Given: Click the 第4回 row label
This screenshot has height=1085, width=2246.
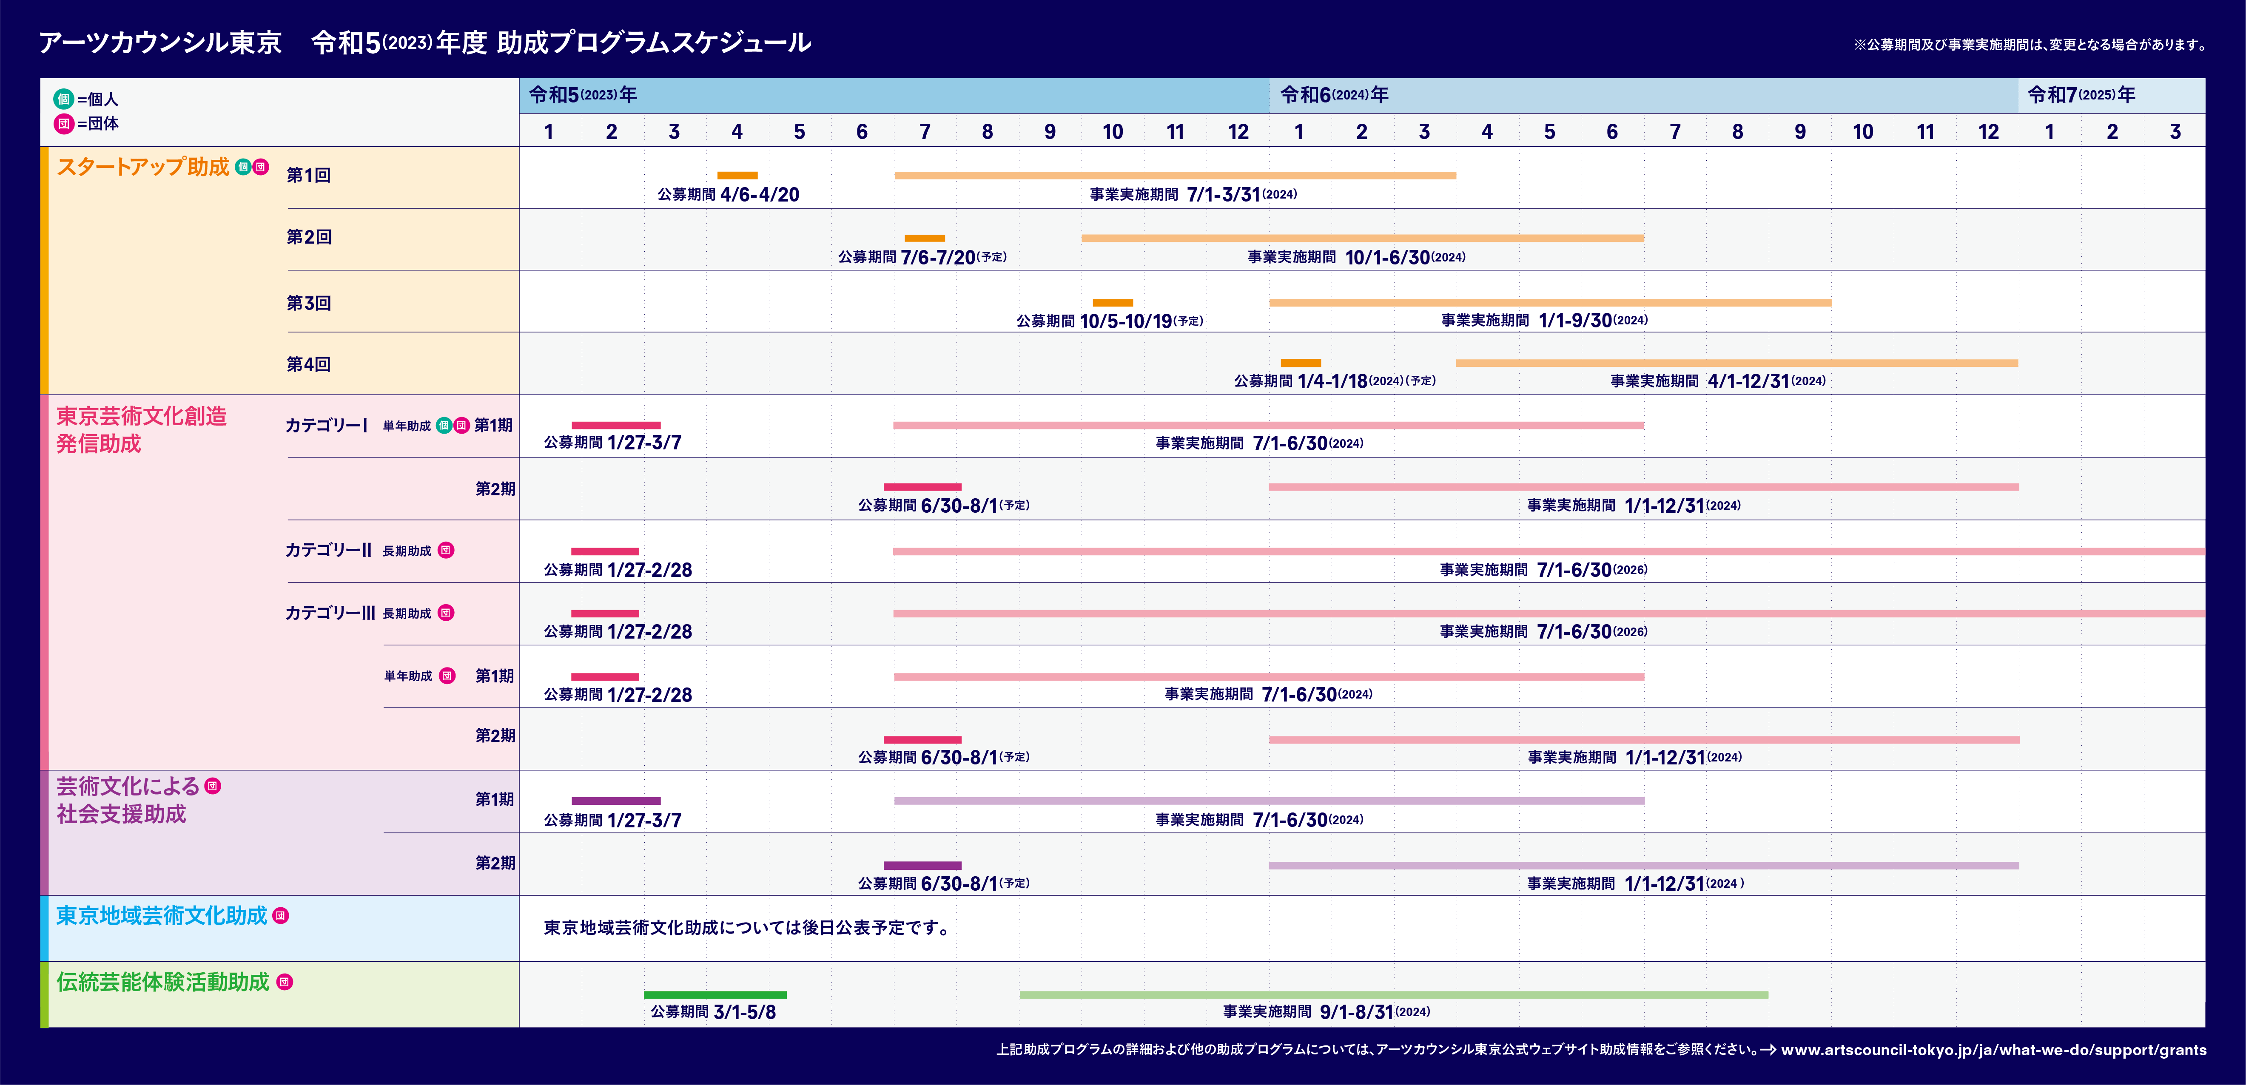Looking at the screenshot, I should tap(309, 364).
